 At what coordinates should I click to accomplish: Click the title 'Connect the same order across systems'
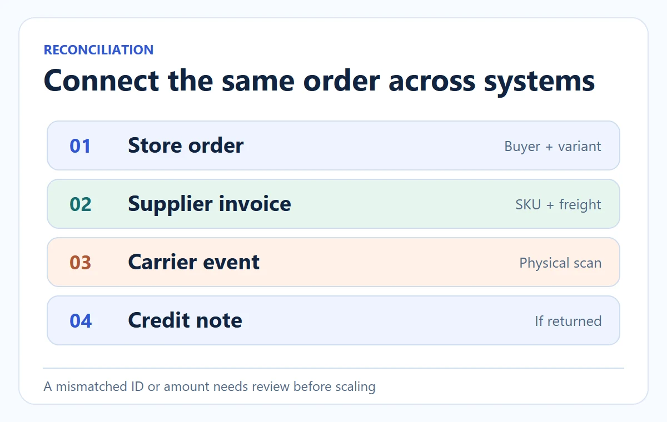click(x=319, y=81)
